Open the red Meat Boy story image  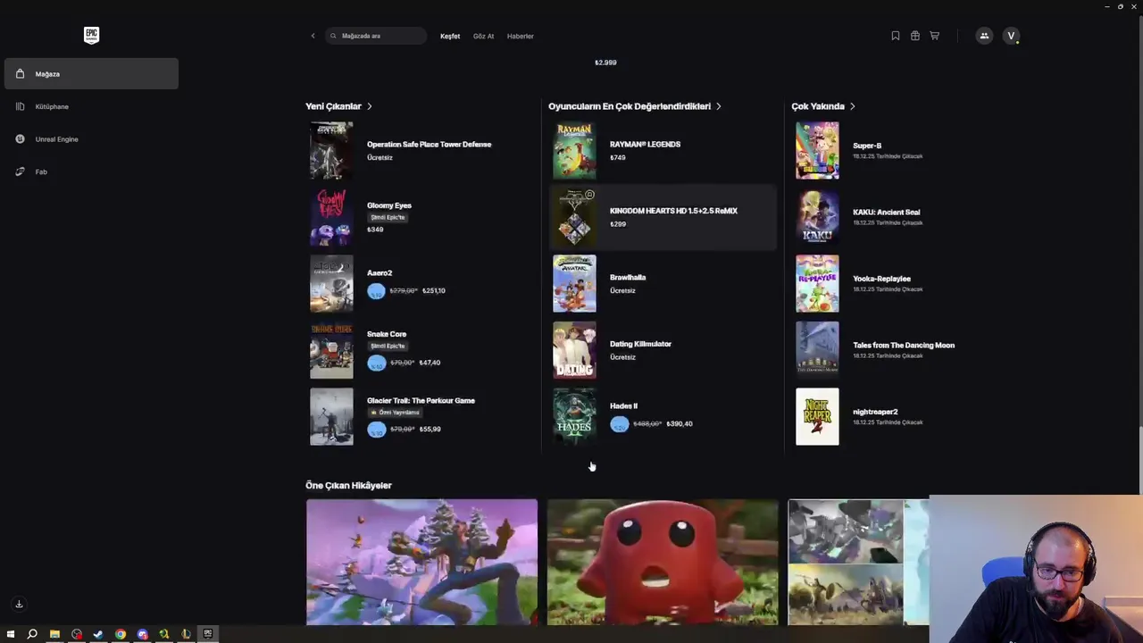pos(663,563)
